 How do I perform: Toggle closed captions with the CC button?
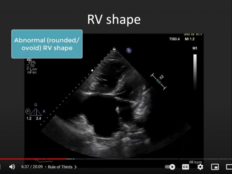pyautogui.click(x=185, y=167)
